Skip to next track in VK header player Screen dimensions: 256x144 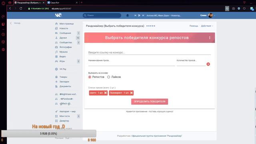pos(143,15)
